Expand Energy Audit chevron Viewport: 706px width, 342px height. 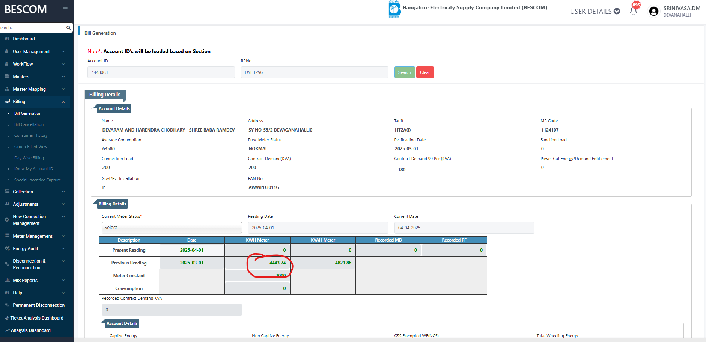tap(63, 249)
